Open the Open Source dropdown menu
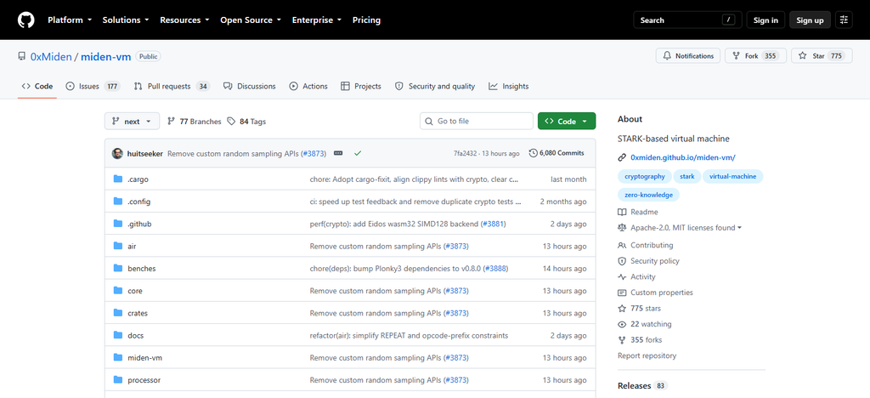Viewport: 870px width, 398px height. 251,20
